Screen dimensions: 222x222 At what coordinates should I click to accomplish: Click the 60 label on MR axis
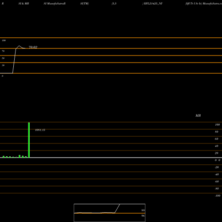(x=217, y=139)
